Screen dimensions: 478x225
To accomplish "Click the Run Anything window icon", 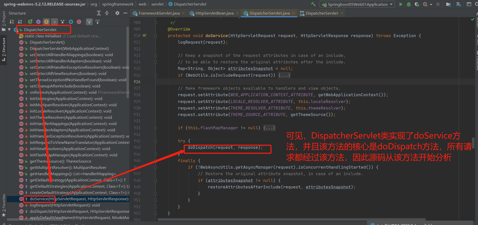I will (469, 4).
